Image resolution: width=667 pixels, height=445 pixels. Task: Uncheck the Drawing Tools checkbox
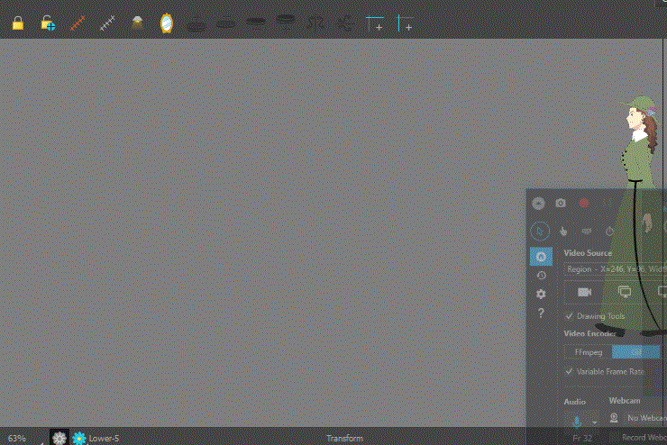coord(569,316)
